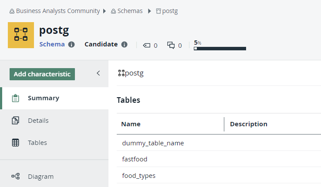Screen dimensions: 321x187
Task: Open the food_types table entry
Action: [x=139, y=176]
